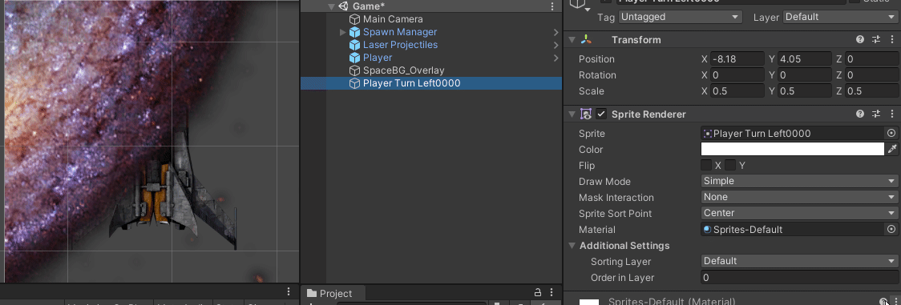Click the Main Camera object icon
901x305 pixels.
click(x=354, y=19)
